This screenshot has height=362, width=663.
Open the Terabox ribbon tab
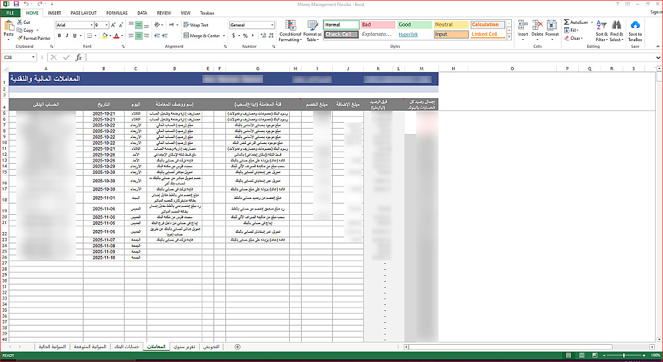coord(207,13)
